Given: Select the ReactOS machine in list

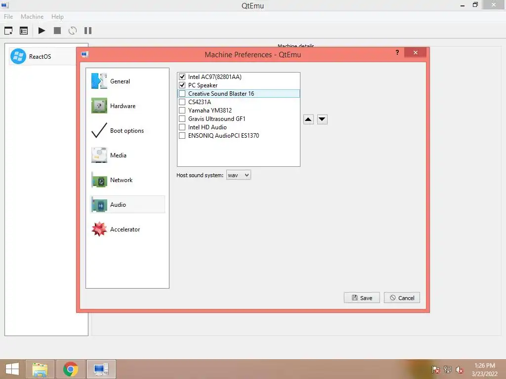Looking at the screenshot, I should (43, 56).
